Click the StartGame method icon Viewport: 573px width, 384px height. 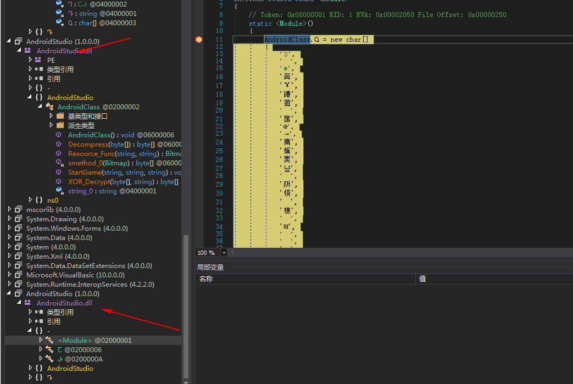[58, 172]
